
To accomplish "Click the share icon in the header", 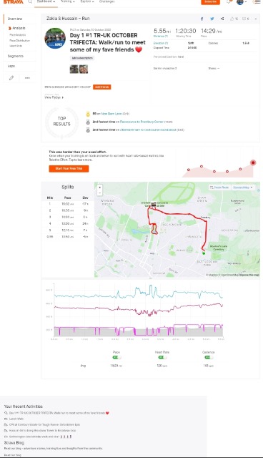I will pos(222,19).
